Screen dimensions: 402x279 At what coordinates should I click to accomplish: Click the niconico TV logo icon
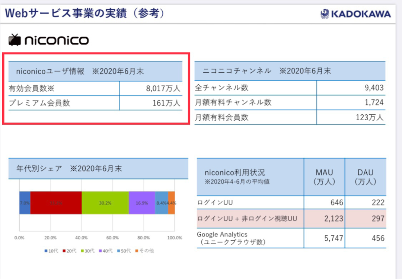(15, 40)
